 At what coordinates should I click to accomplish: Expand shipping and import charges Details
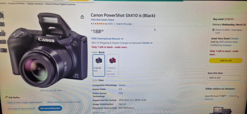(147, 43)
